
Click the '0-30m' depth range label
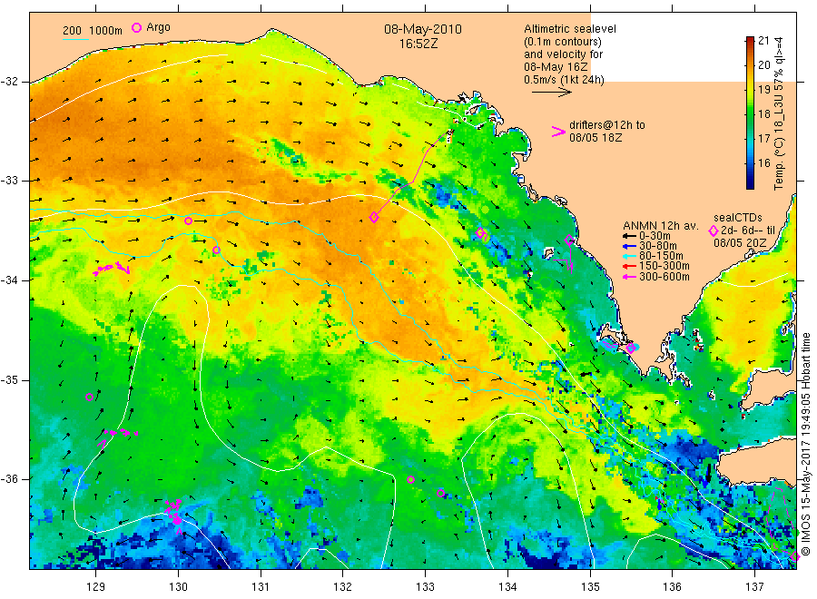(x=655, y=236)
